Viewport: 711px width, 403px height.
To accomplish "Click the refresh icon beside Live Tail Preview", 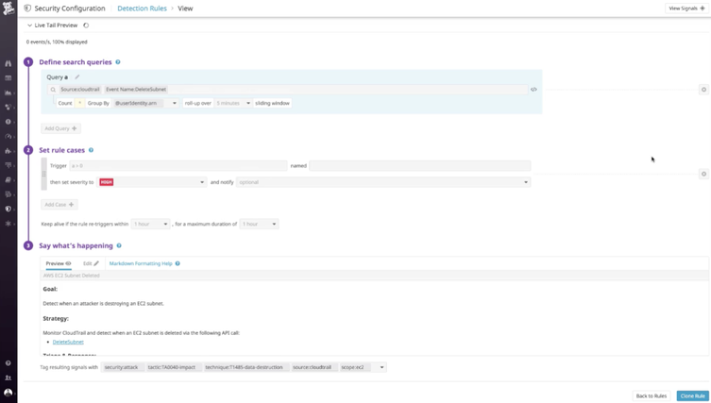I will pyautogui.click(x=86, y=25).
